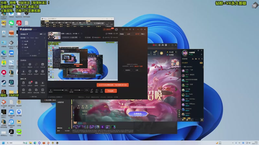Click the add friend icon in friends list
This screenshot has height=145, width=259.
coord(193,59)
